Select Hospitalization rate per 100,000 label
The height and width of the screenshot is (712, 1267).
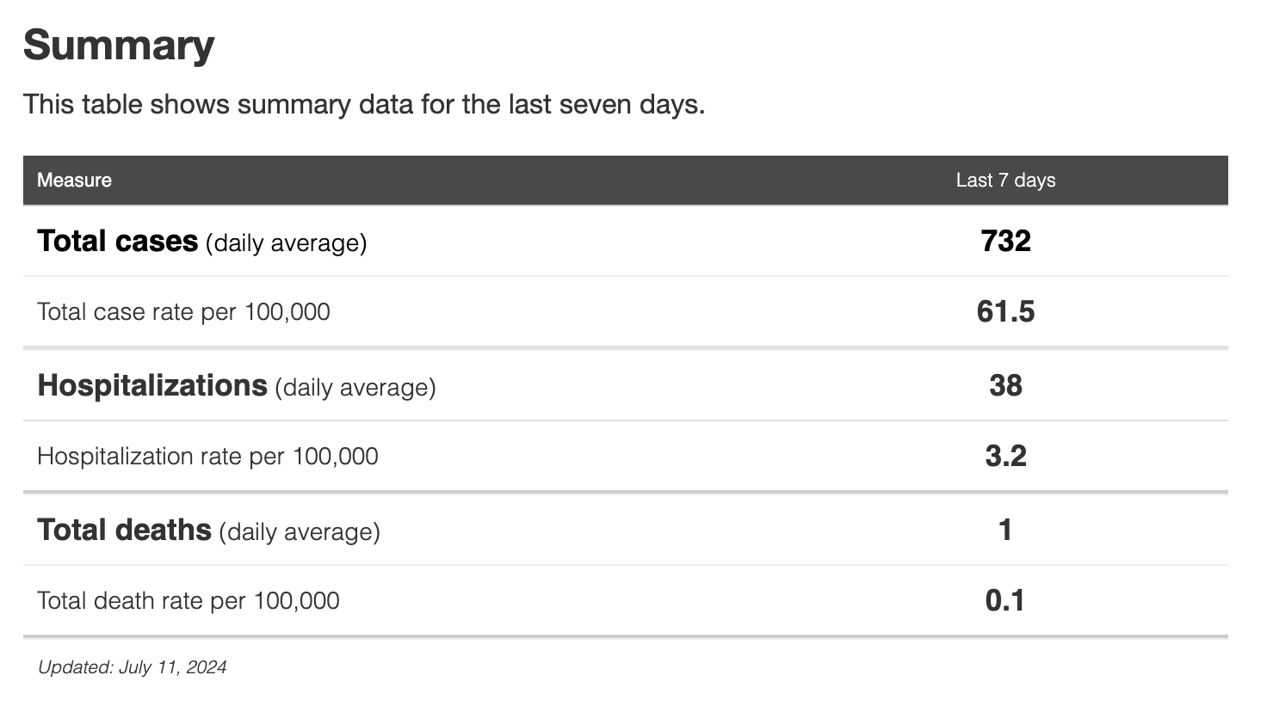tap(207, 457)
